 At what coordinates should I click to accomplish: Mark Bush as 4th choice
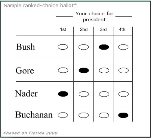pos(123,47)
